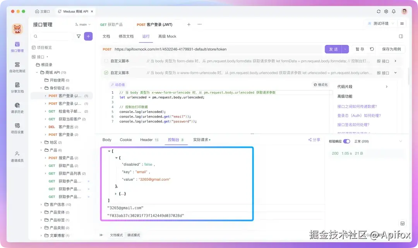Switch to the Cookie tab
Screen dimensions: 418x248
point(125,140)
